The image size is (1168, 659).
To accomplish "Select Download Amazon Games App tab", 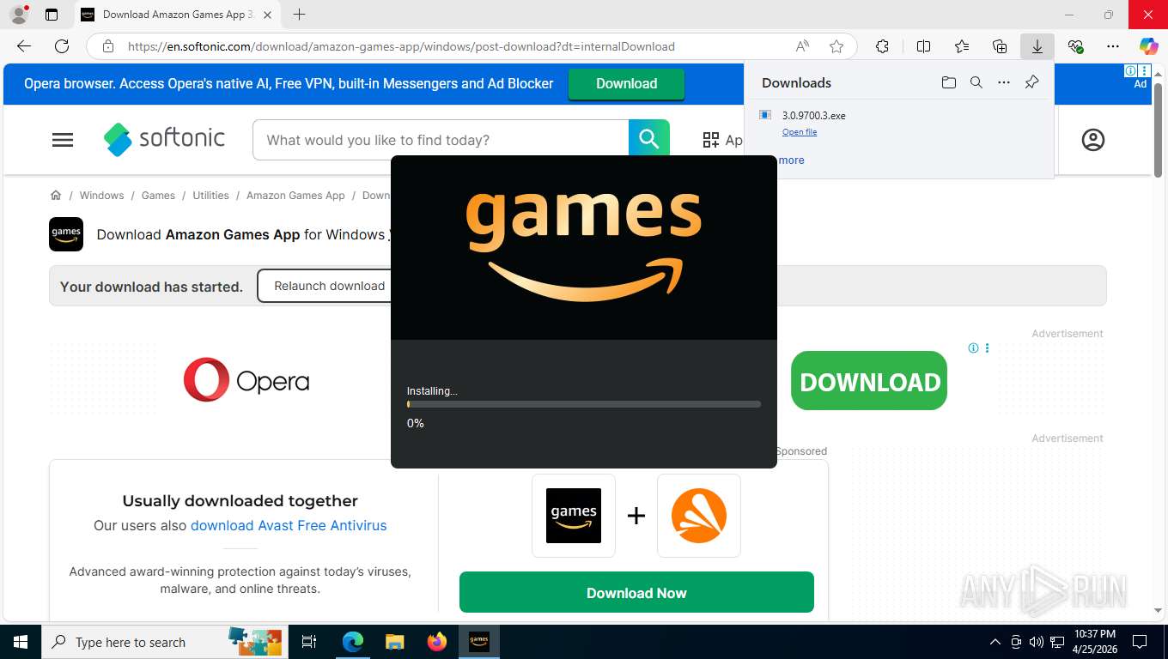I will point(178,15).
